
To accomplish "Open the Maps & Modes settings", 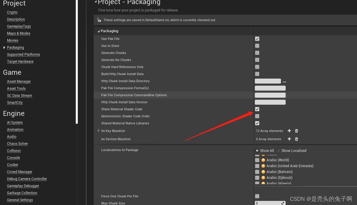I will [x=18, y=33].
